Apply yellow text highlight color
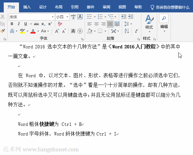193x155 pixels. 22,31
